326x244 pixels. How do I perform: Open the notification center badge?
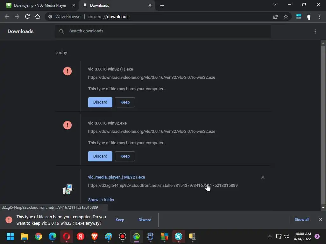pyautogui.click(x=317, y=236)
